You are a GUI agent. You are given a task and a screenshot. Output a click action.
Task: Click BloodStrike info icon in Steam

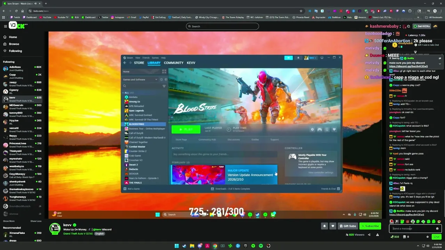(327, 130)
